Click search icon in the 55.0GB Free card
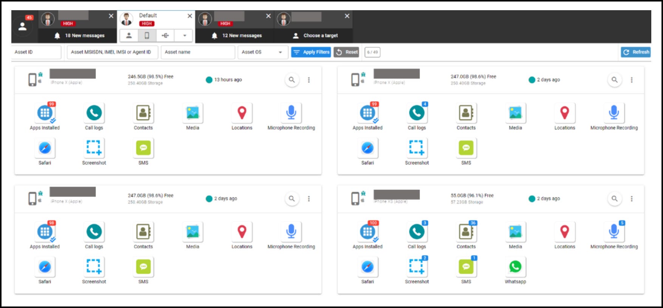 [x=615, y=199]
